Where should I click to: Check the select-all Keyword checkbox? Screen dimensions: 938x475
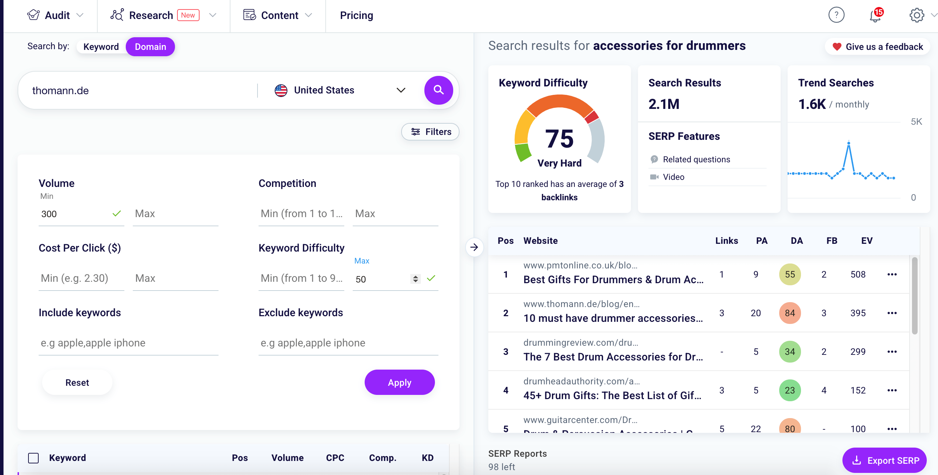coord(33,458)
